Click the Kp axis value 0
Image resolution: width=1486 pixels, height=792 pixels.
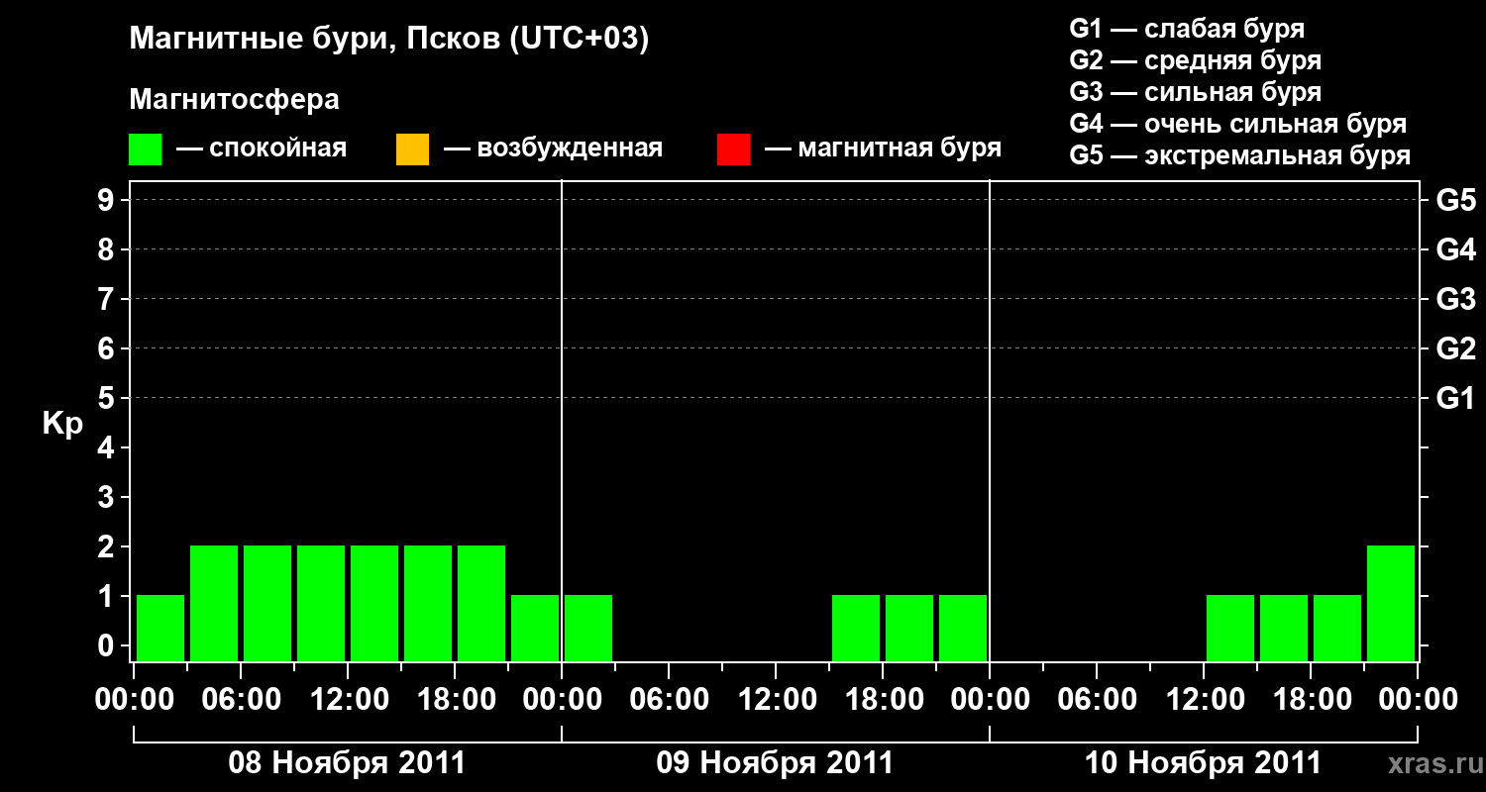click(108, 646)
